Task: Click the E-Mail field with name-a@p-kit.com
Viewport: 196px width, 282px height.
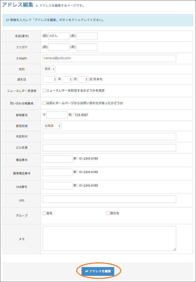Action: point(109,58)
